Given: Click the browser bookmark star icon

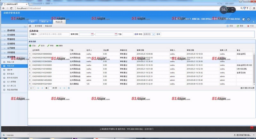Looking at the screenshot, I should pyautogui.click(x=250, y=8).
